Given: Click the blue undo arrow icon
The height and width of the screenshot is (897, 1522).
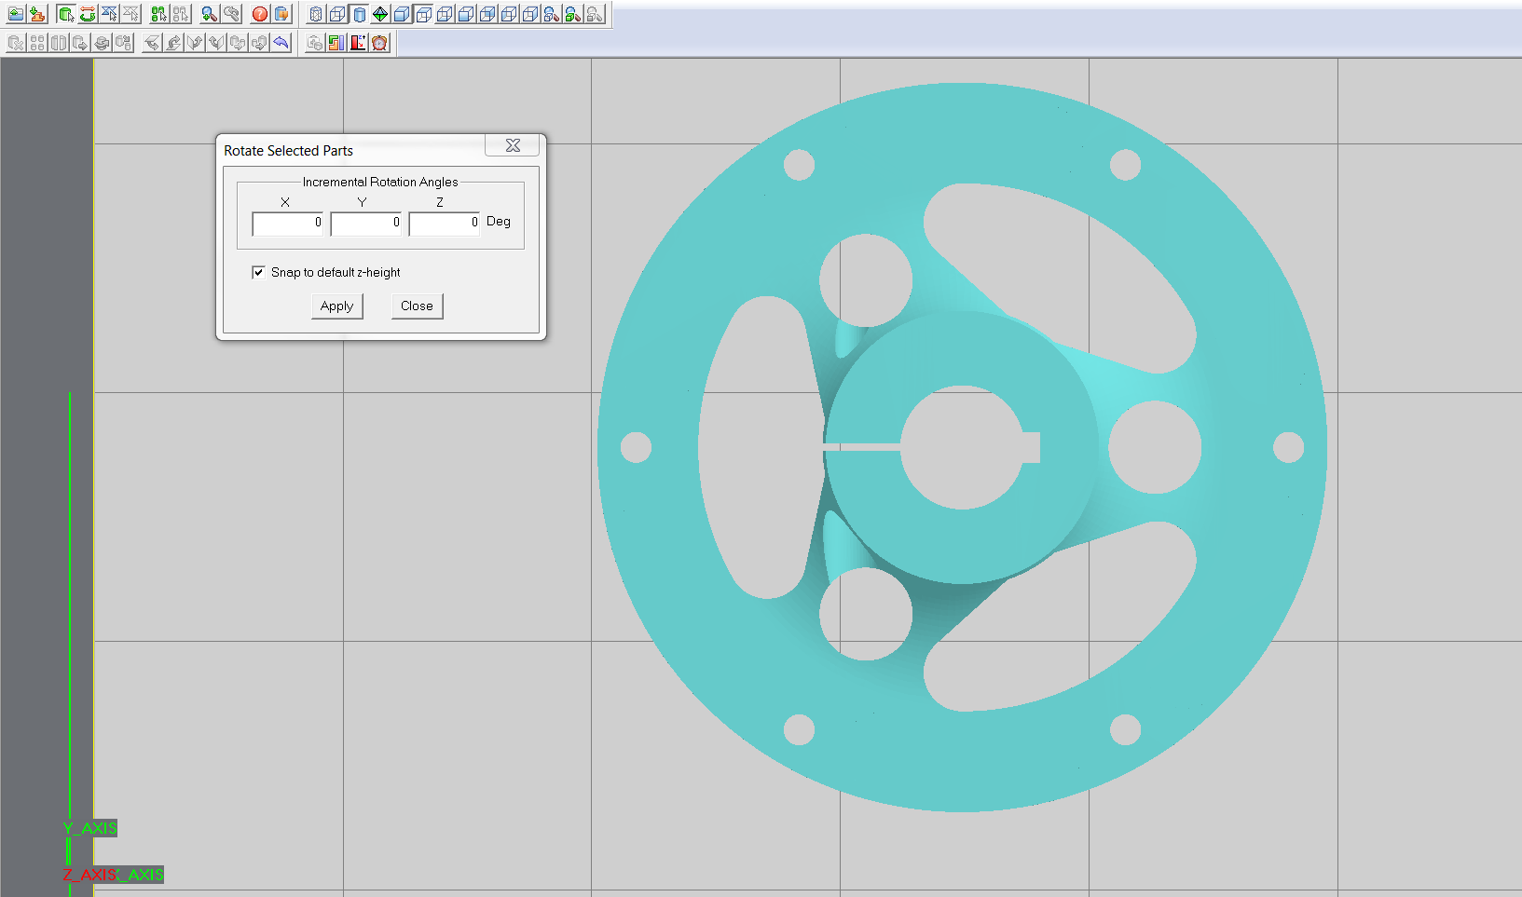Looking at the screenshot, I should [281, 43].
